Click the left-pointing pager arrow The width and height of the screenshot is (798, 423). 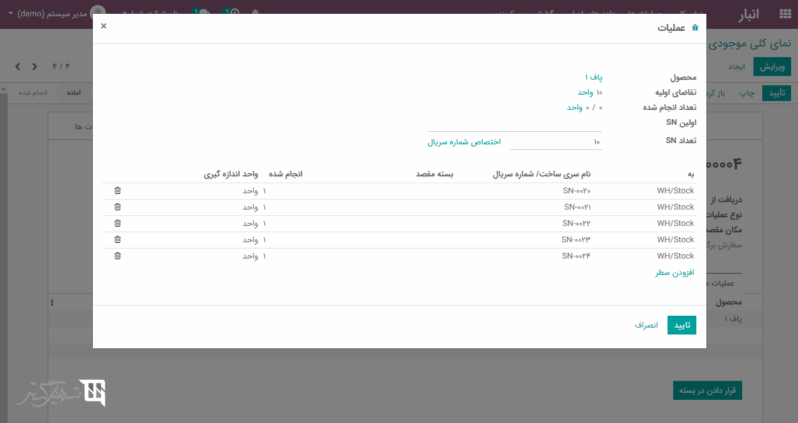tap(18, 67)
